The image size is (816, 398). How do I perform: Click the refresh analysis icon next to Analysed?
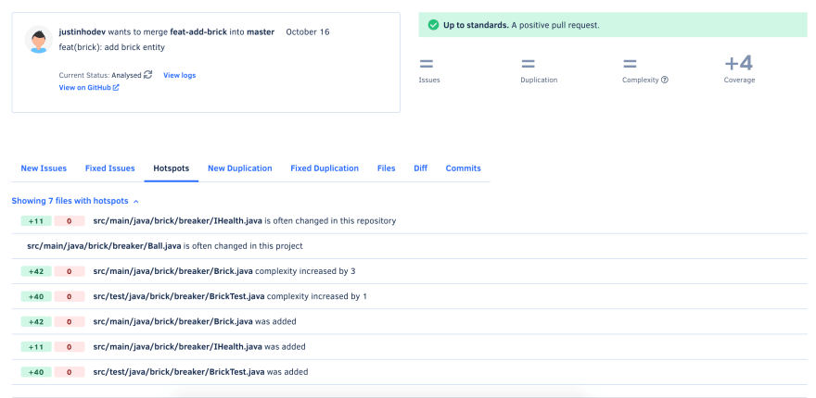147,75
